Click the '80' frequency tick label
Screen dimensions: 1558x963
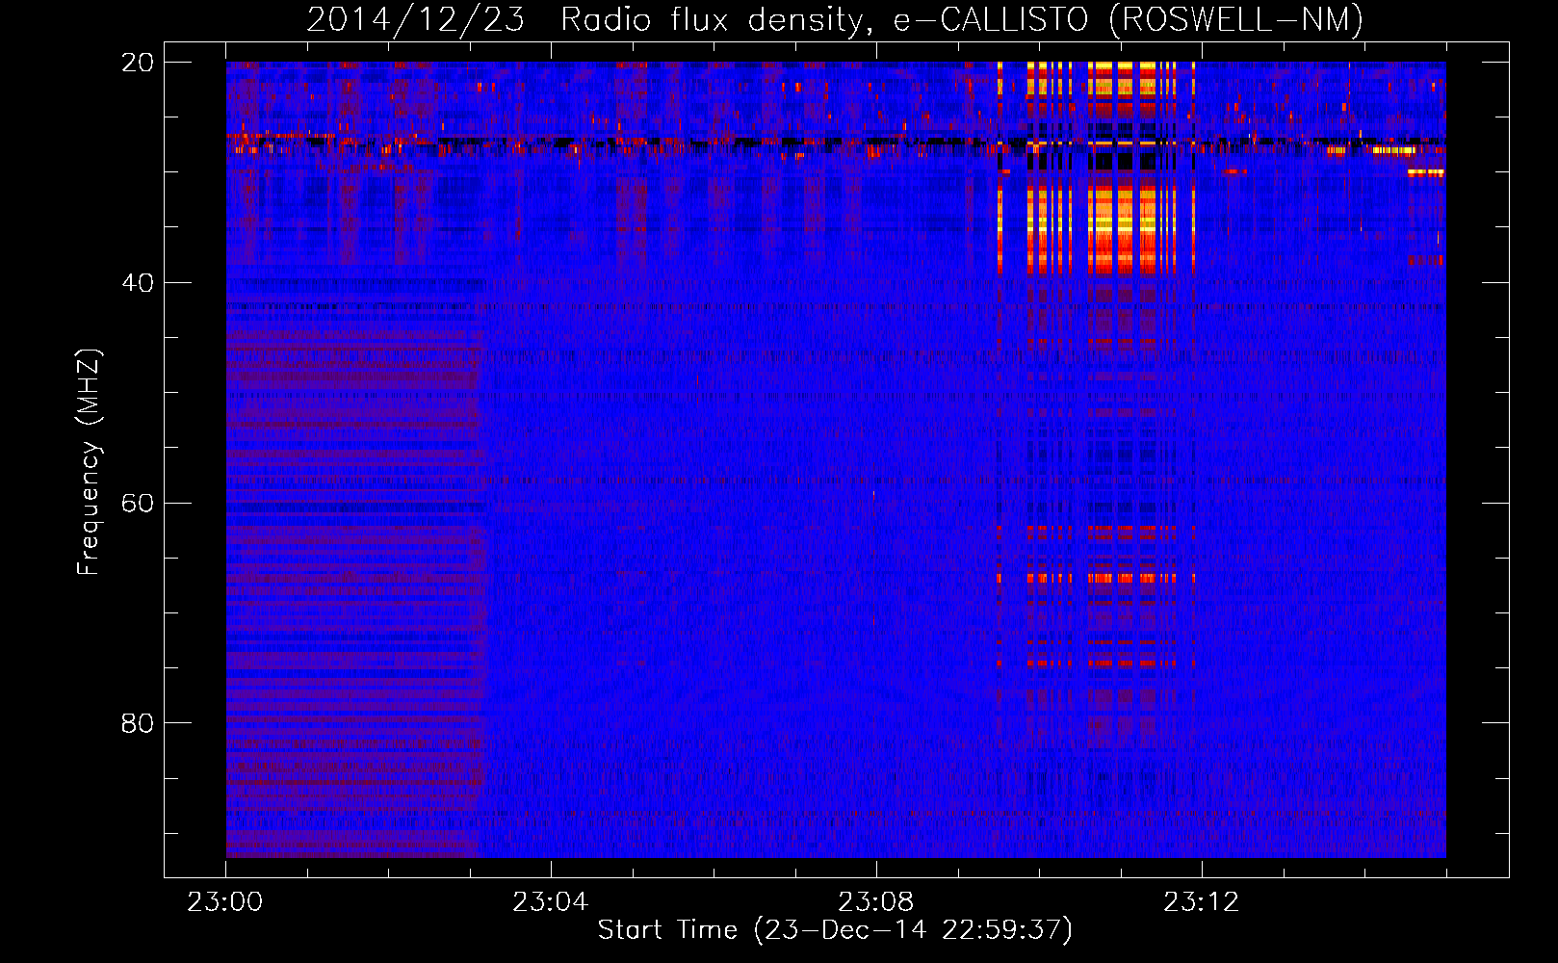pyautogui.click(x=138, y=723)
